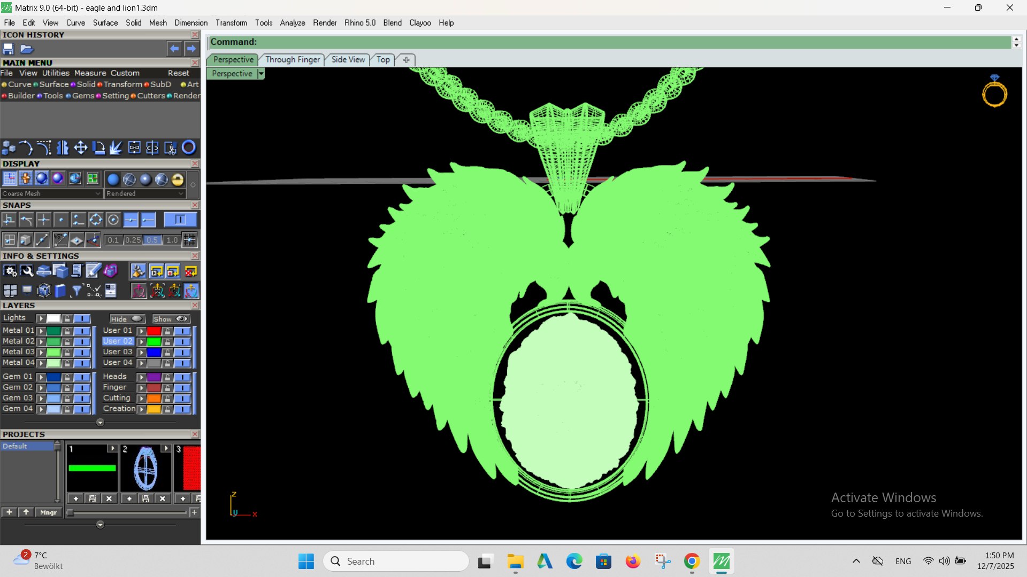Image resolution: width=1027 pixels, height=577 pixels.
Task: Click the wrench magnifier icon in Info & Settings
Action: (x=27, y=271)
